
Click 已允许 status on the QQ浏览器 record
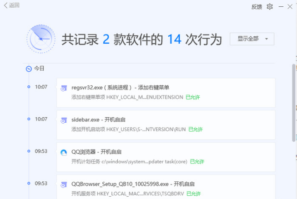click(x=197, y=162)
